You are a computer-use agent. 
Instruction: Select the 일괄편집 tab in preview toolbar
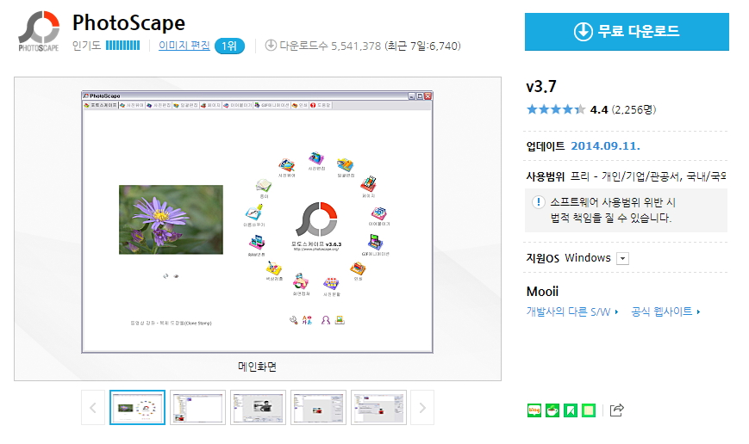185,105
